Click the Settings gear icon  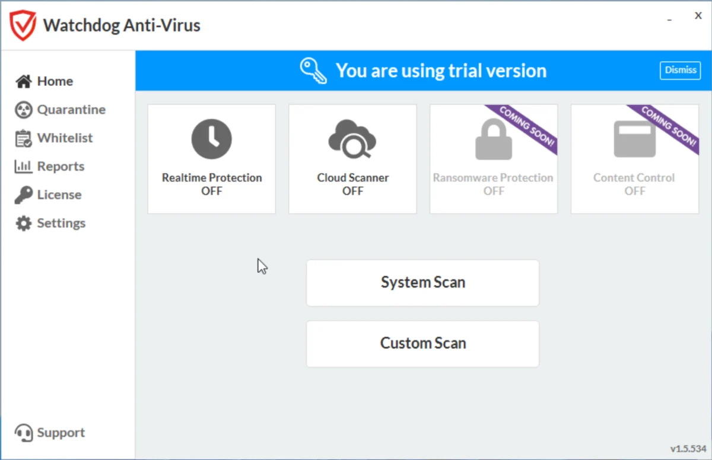pos(23,223)
